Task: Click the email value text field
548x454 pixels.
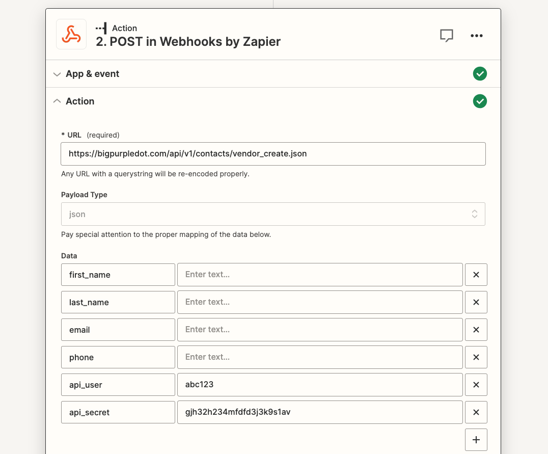Action: click(x=320, y=330)
